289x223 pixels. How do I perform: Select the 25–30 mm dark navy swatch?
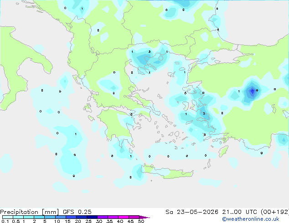tap(92, 217)
